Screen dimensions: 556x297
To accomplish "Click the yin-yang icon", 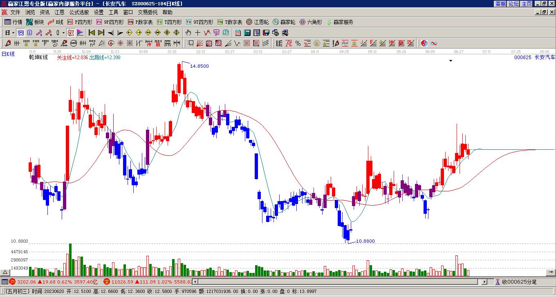I will point(424,43).
